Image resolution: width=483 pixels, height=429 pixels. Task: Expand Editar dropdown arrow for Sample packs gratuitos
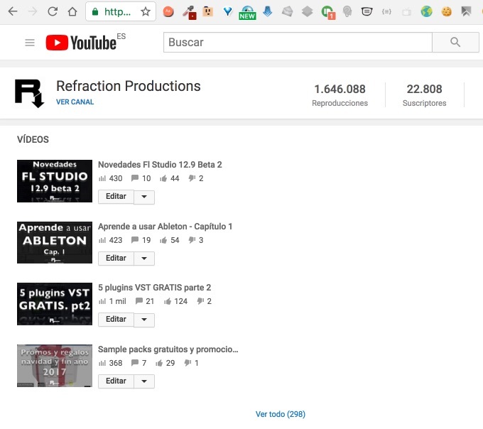144,381
